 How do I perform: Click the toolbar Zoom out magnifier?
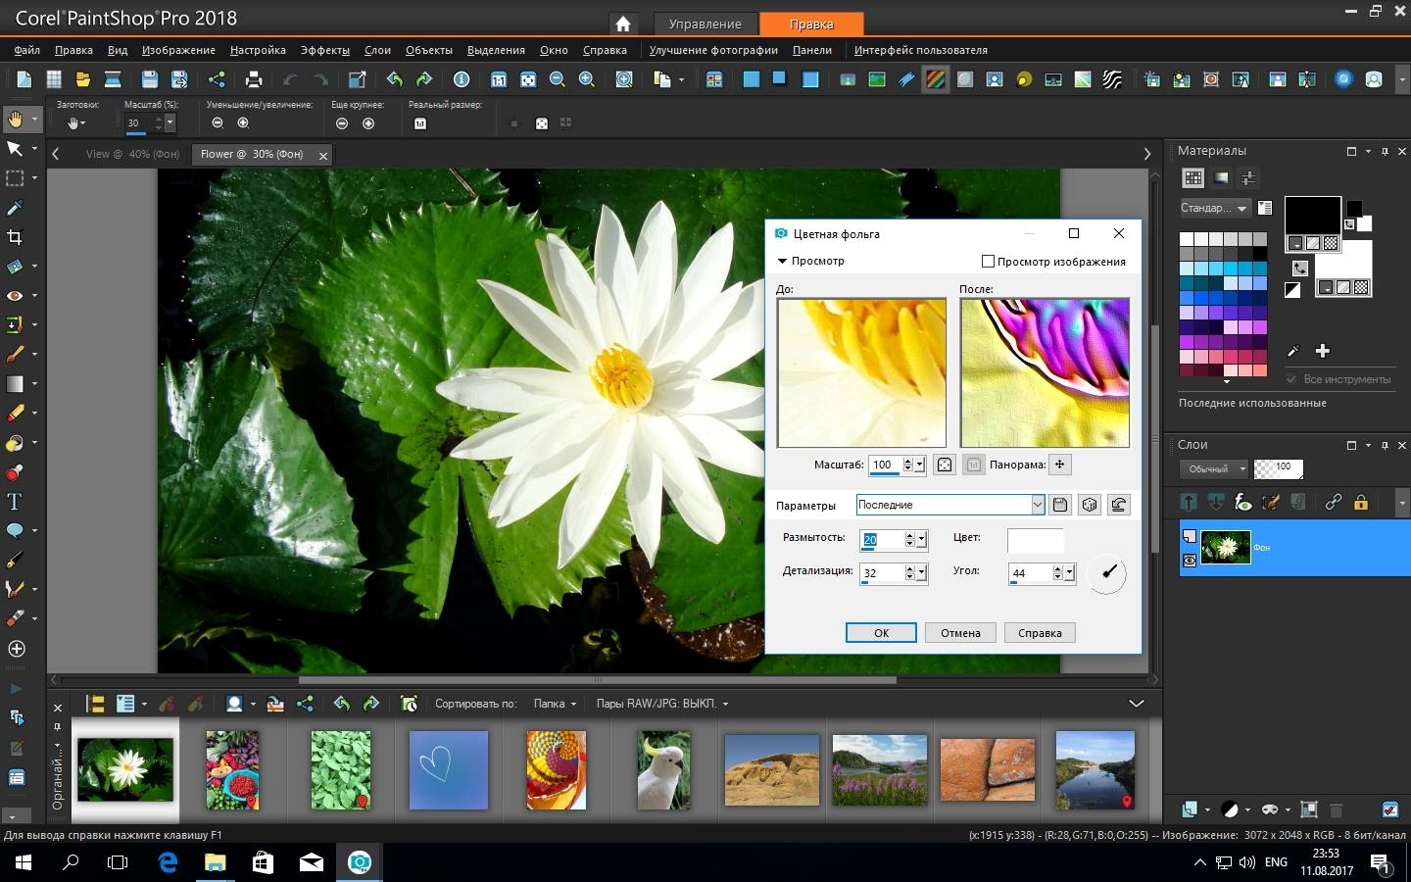558,80
